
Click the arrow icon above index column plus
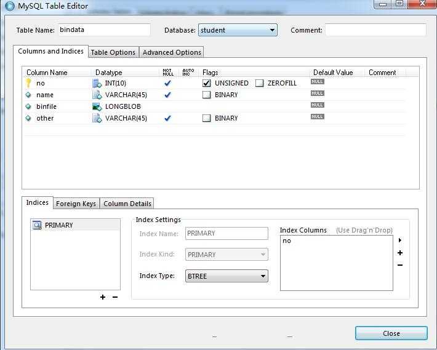400,240
